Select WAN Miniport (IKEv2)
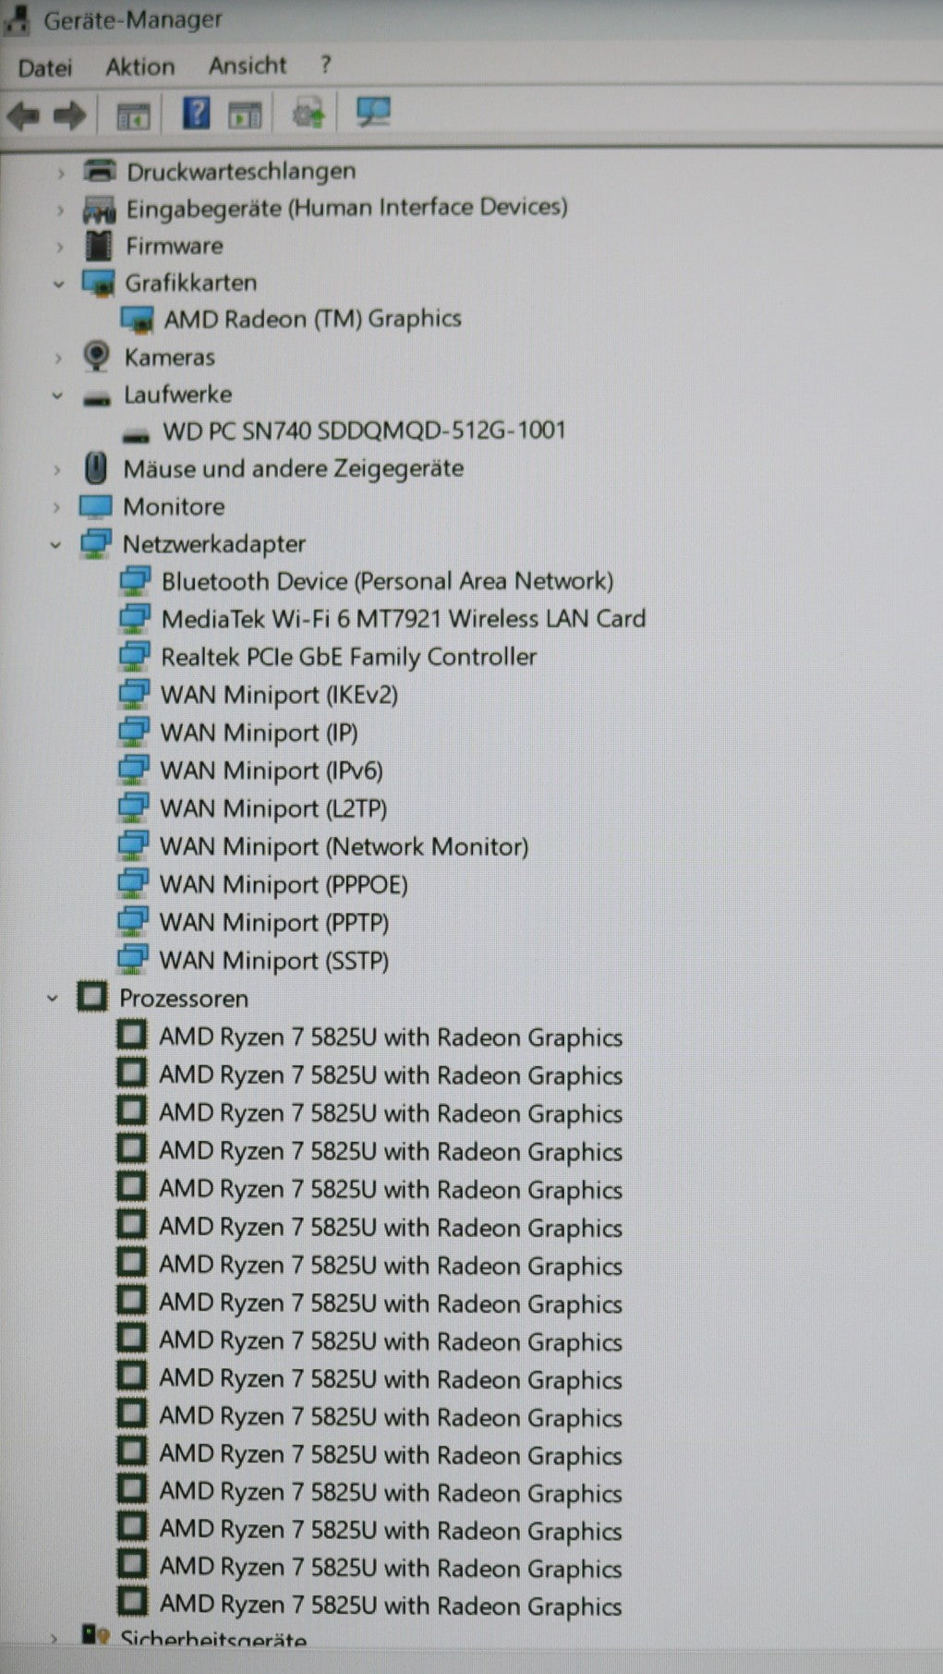The width and height of the screenshot is (943, 1674). click(x=279, y=695)
